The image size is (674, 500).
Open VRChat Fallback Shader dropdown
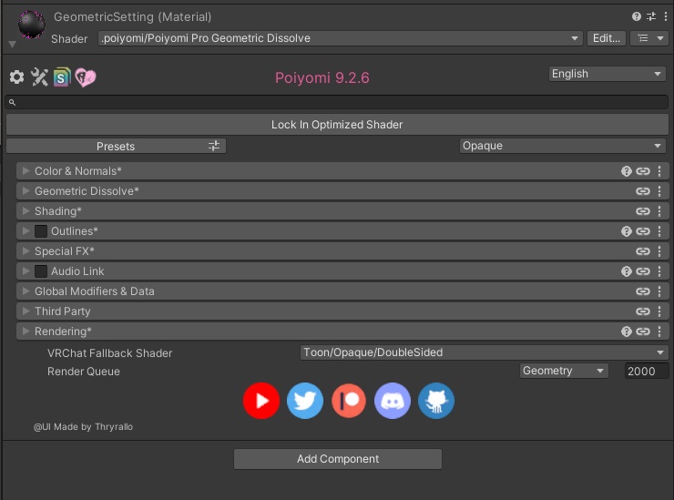(484, 352)
